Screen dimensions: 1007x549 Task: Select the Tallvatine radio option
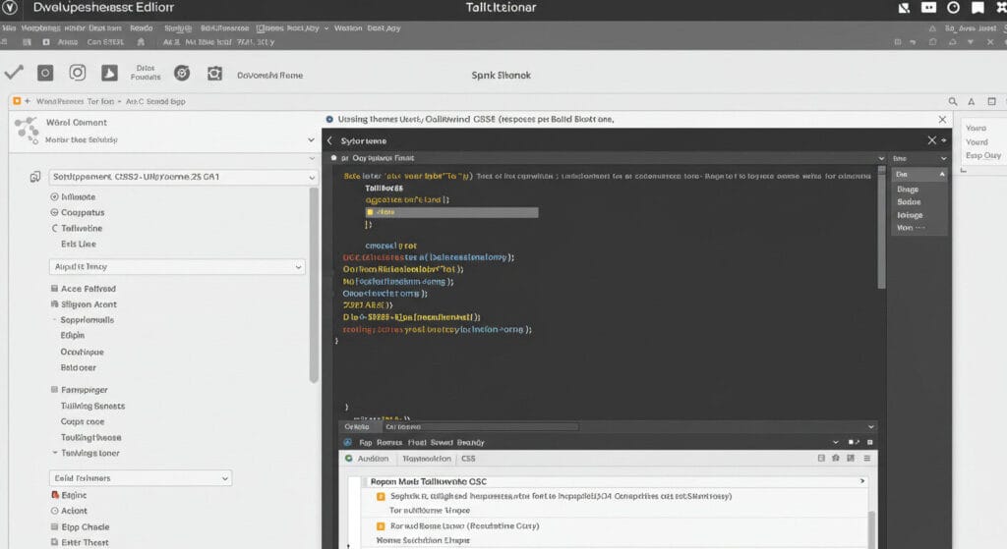pos(54,228)
